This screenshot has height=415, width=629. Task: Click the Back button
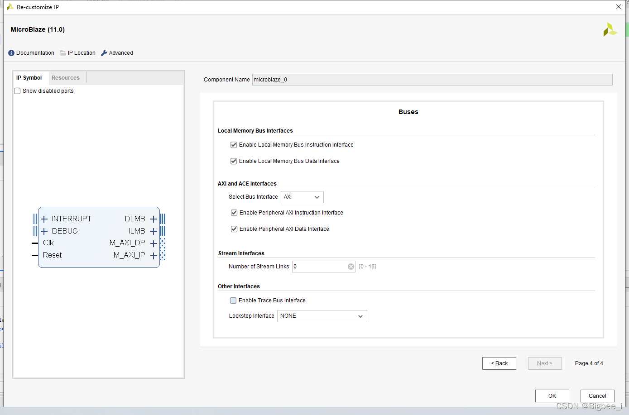(499, 363)
